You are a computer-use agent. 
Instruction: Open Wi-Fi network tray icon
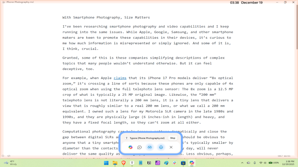261,163
